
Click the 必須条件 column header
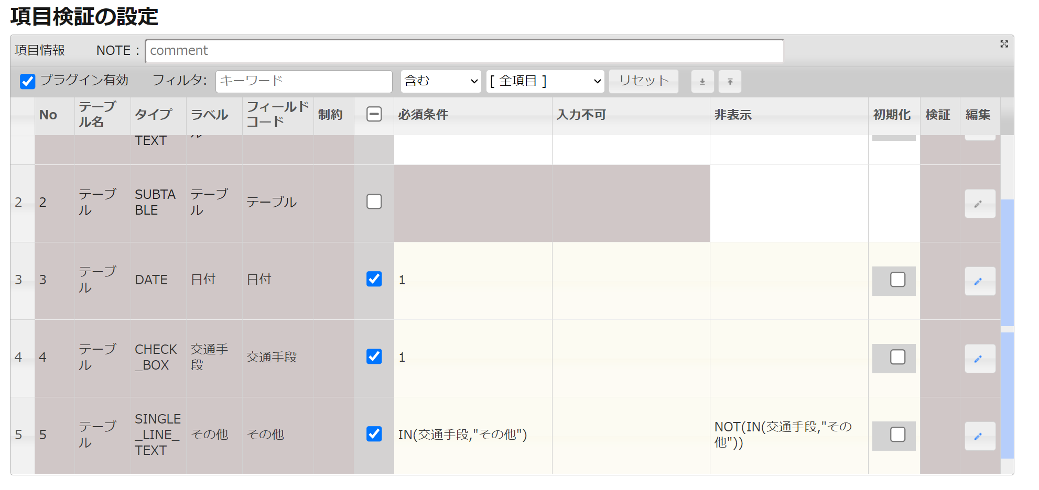pyautogui.click(x=473, y=115)
